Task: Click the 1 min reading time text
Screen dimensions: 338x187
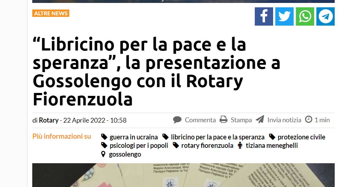Action: click(322, 120)
